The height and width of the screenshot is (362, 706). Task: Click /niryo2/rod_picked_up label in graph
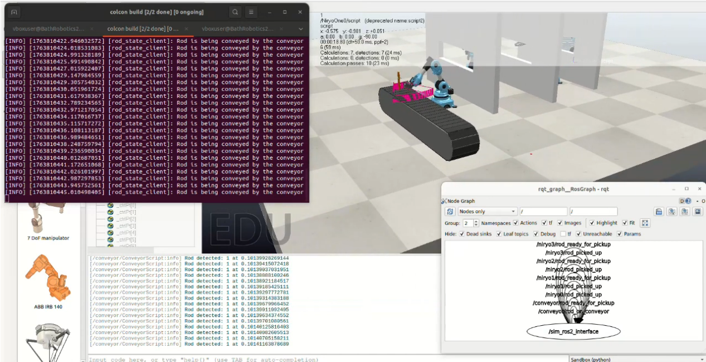pos(573,270)
